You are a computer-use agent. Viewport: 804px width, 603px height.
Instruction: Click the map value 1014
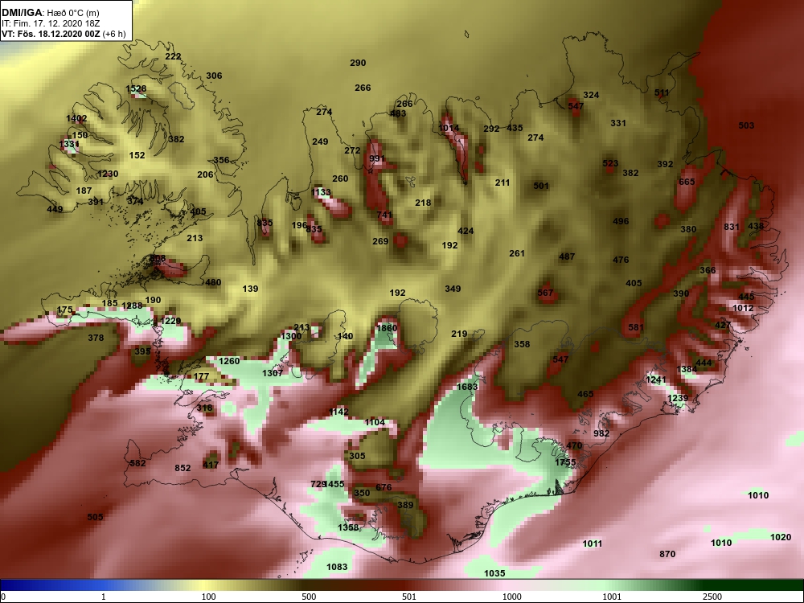coord(449,128)
